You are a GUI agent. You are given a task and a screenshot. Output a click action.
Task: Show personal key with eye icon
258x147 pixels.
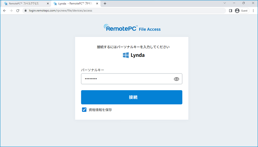(176, 79)
